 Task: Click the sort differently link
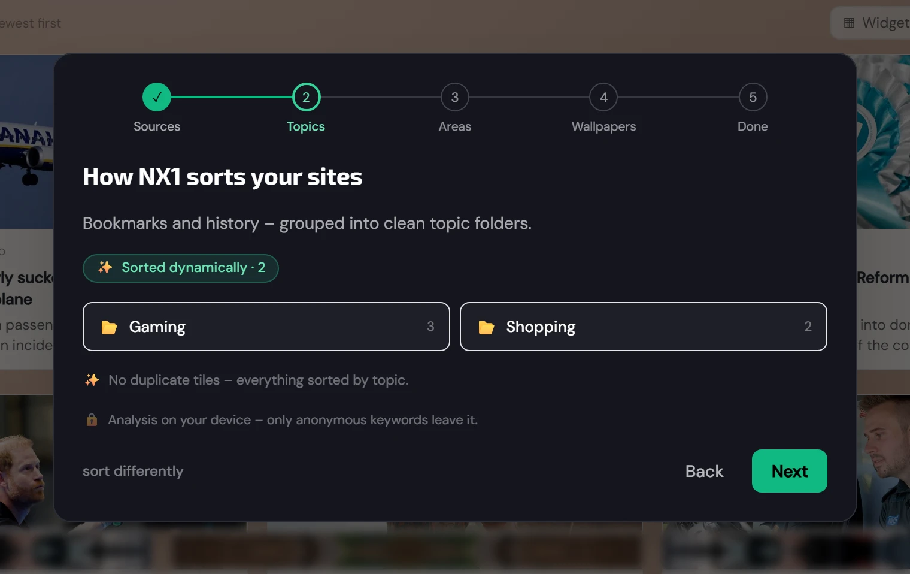tap(133, 471)
